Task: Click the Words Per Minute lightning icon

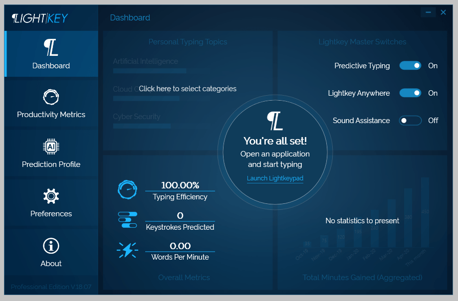Action: pyautogui.click(x=127, y=250)
